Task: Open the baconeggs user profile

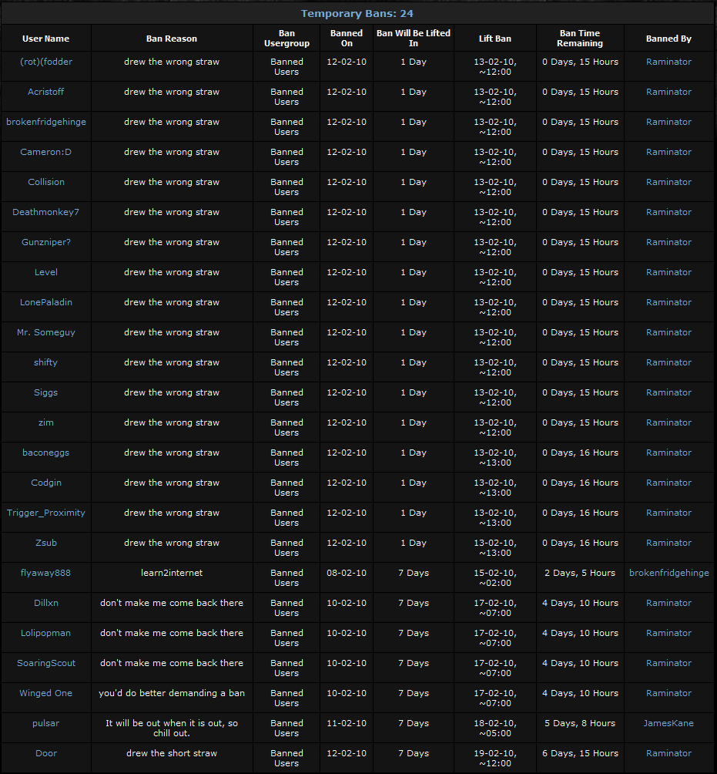Action: 46,453
